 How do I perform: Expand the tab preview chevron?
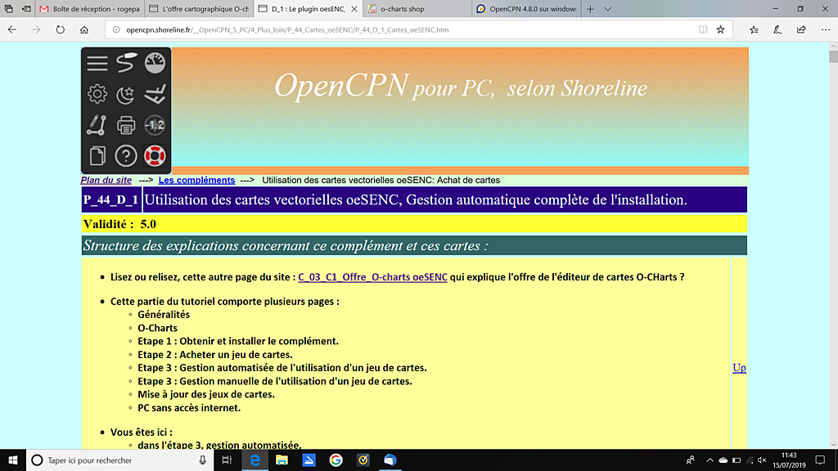[608, 9]
